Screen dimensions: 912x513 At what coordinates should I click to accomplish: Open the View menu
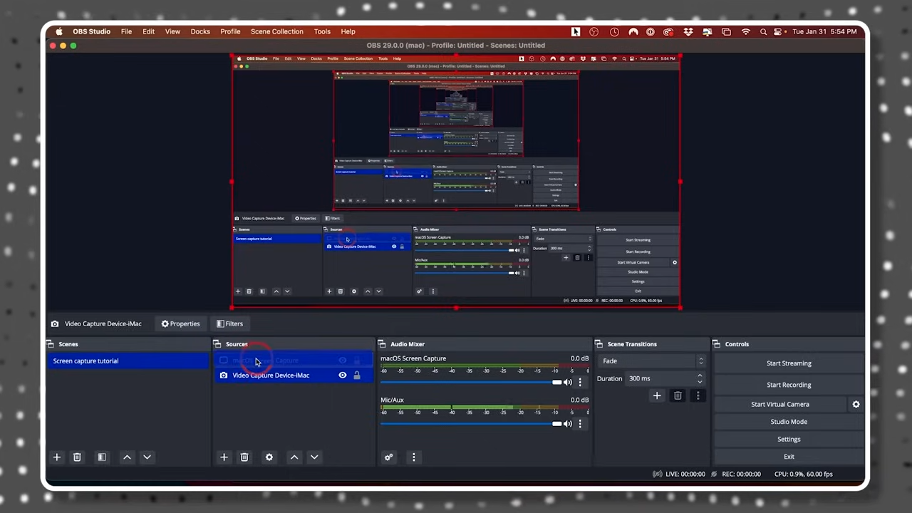[x=172, y=32]
